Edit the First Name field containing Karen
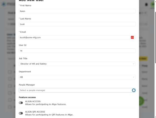The height and width of the screenshot is (118, 156). tap(77, 11)
